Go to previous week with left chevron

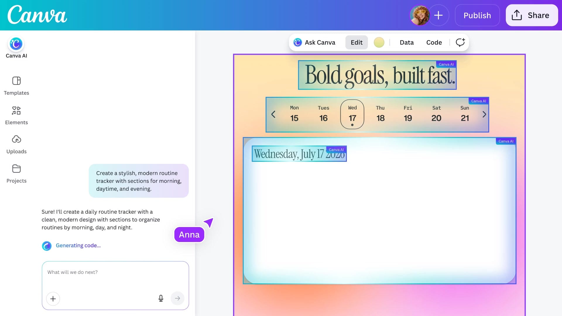pos(273,114)
